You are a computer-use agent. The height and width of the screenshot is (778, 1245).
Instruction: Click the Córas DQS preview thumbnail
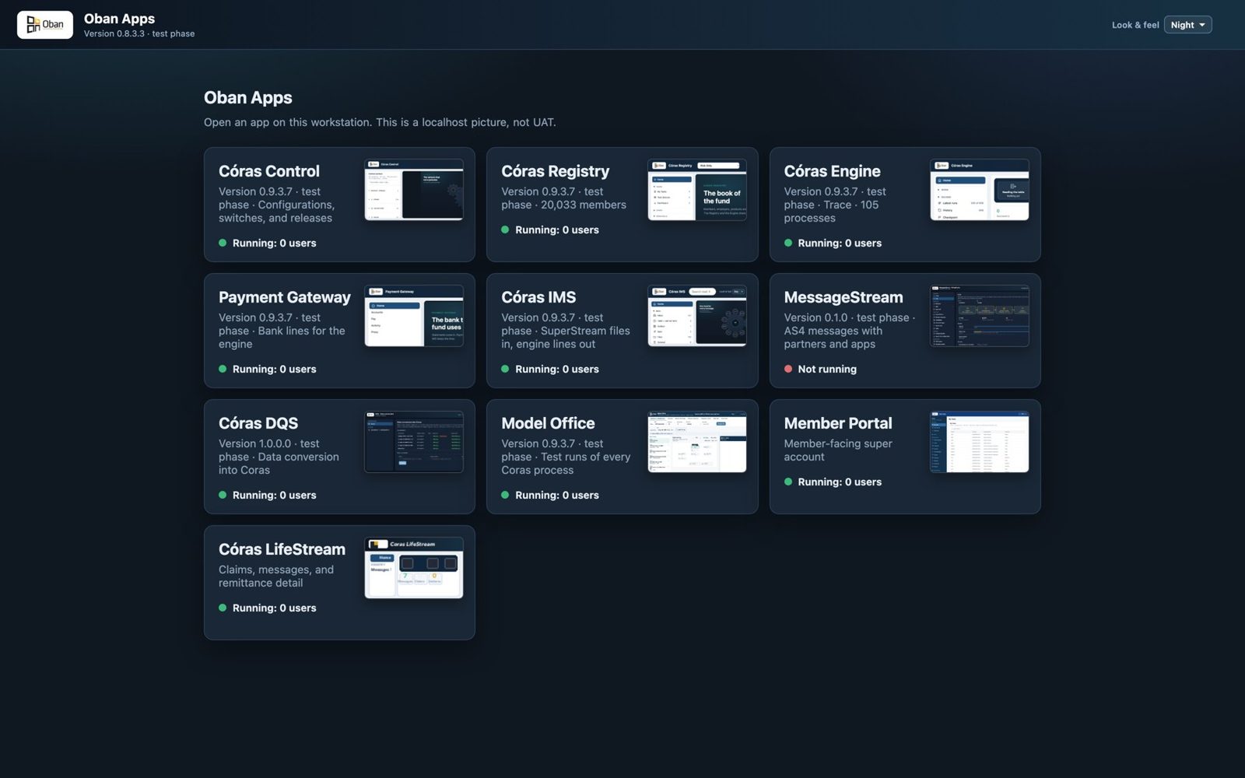tap(414, 442)
